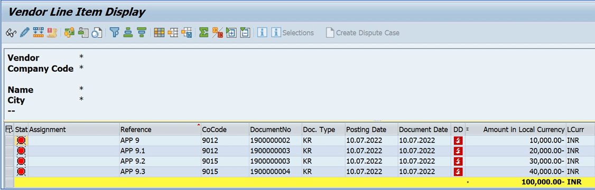The height and width of the screenshot is (190, 595).
Task: Click the CoCode column header
Action: point(225,130)
